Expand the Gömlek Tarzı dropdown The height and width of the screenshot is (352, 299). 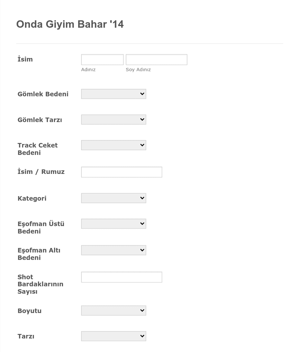(113, 119)
